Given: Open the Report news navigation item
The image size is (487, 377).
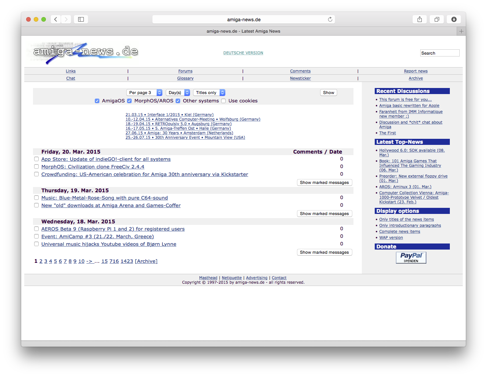Looking at the screenshot, I should pos(416,71).
